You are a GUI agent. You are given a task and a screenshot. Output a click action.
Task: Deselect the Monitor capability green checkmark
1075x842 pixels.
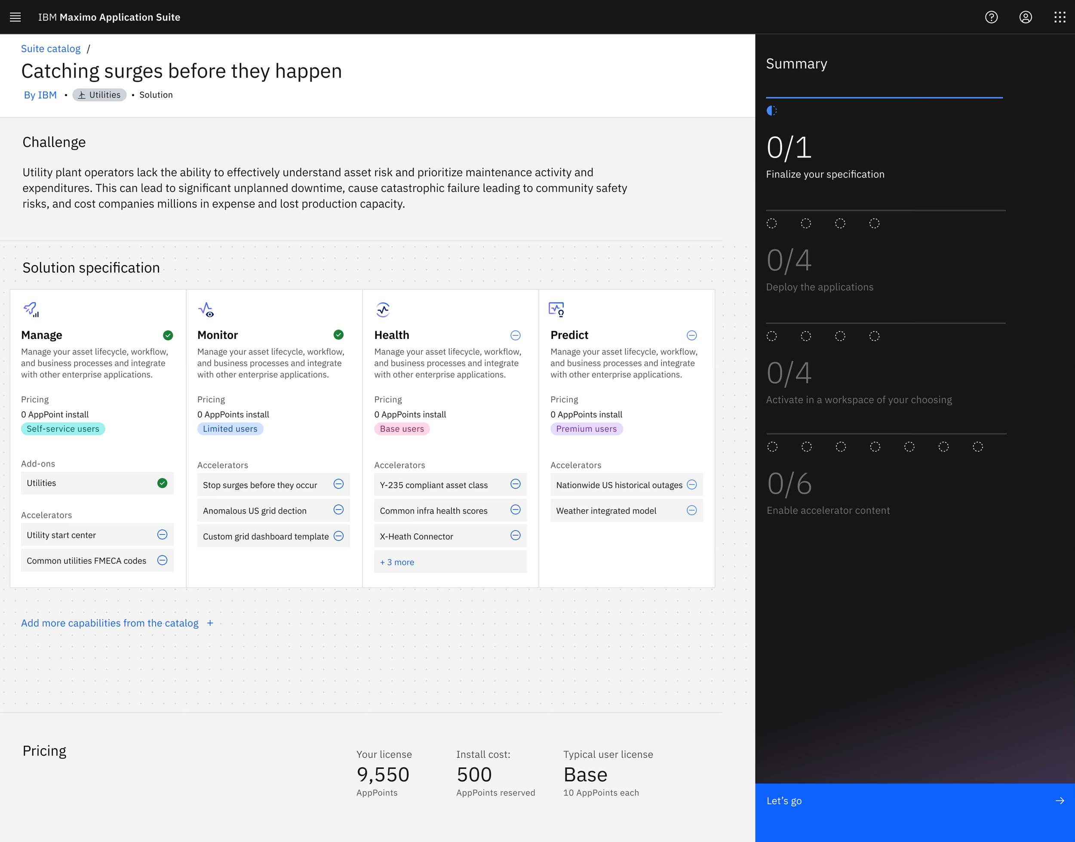coord(338,335)
